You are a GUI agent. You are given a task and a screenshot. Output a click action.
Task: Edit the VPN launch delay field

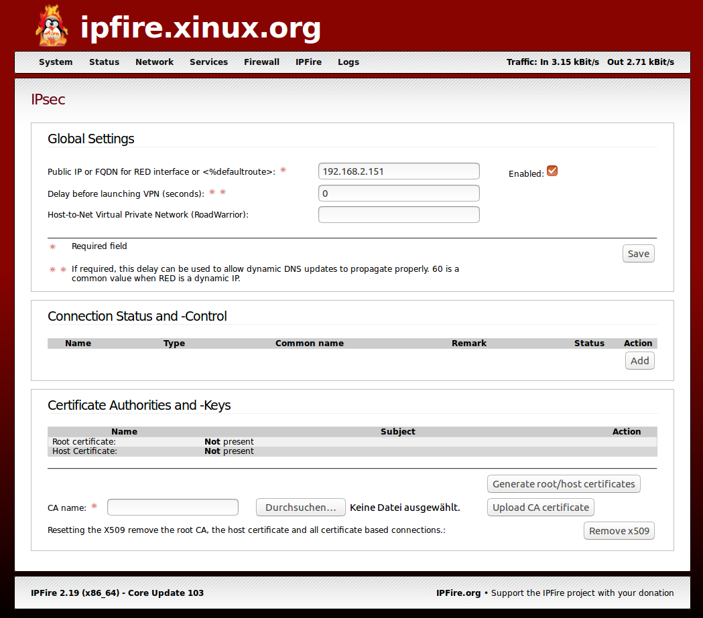coord(399,193)
